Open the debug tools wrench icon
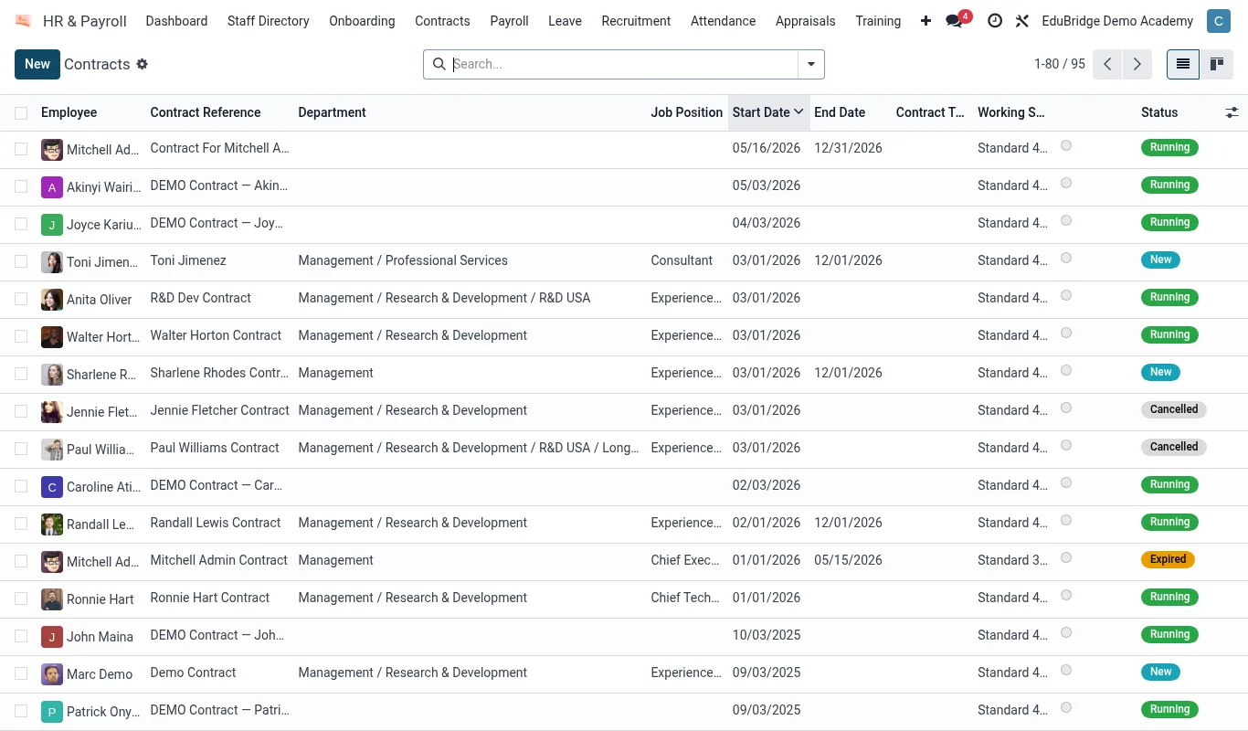Viewport: 1248px width, 731px height. (1021, 21)
